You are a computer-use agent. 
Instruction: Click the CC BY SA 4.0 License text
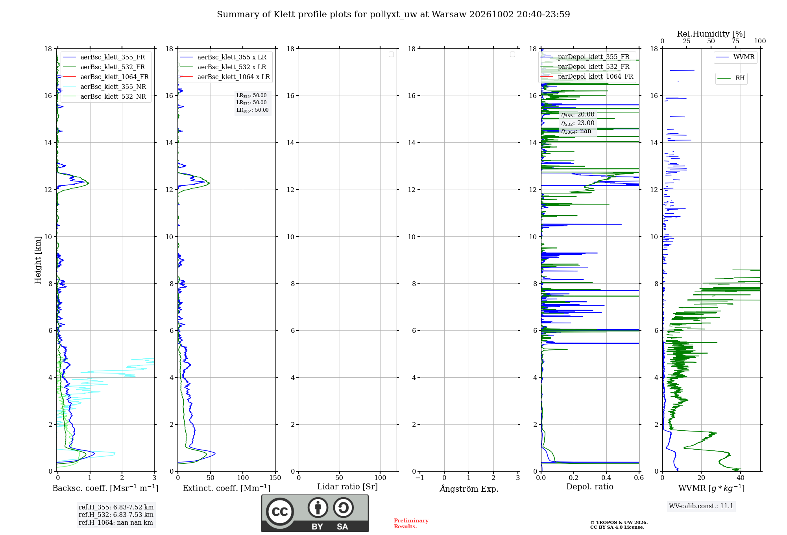pyautogui.click(x=617, y=528)
